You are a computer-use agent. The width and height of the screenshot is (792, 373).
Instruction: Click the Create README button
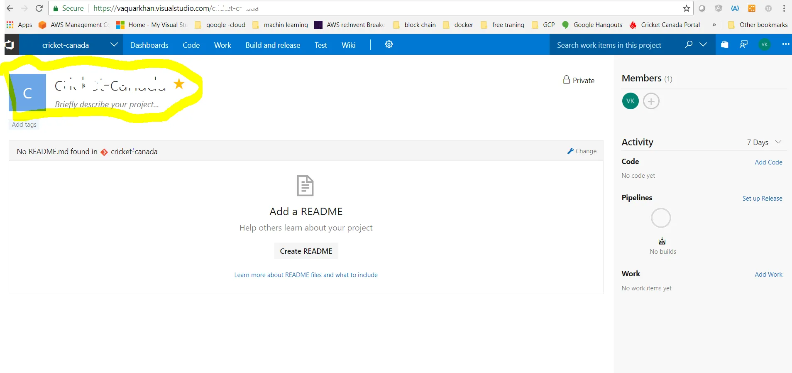point(306,251)
